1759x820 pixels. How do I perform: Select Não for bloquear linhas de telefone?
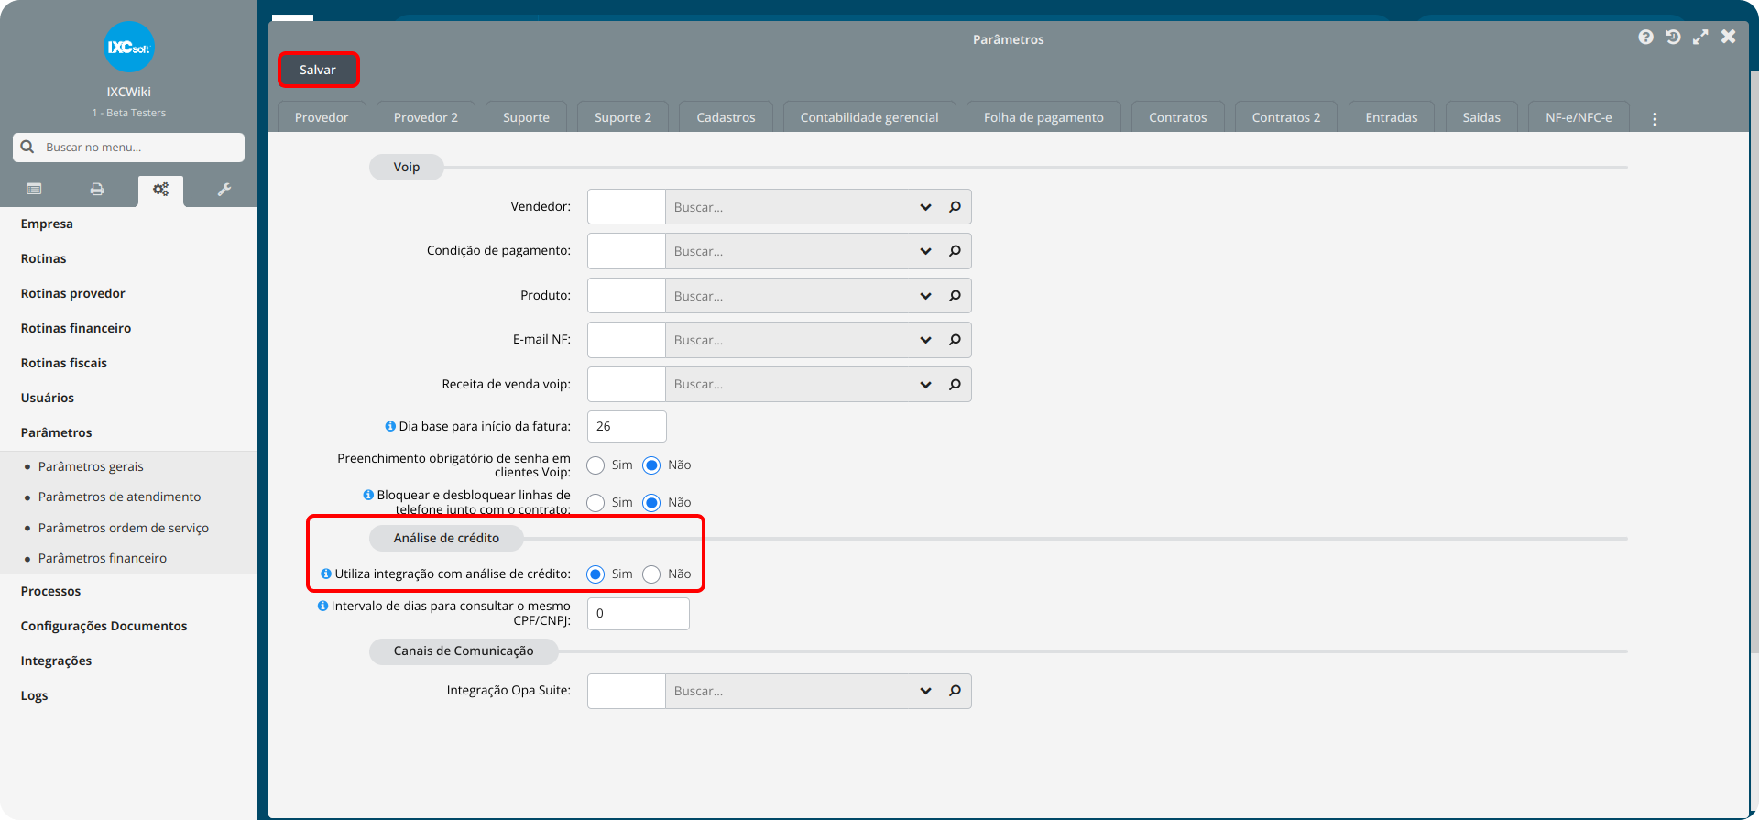click(x=651, y=503)
